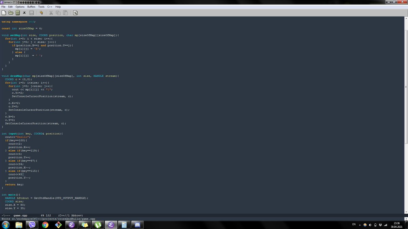Open the Tools menu
408x229 pixels.
tap(41, 7)
